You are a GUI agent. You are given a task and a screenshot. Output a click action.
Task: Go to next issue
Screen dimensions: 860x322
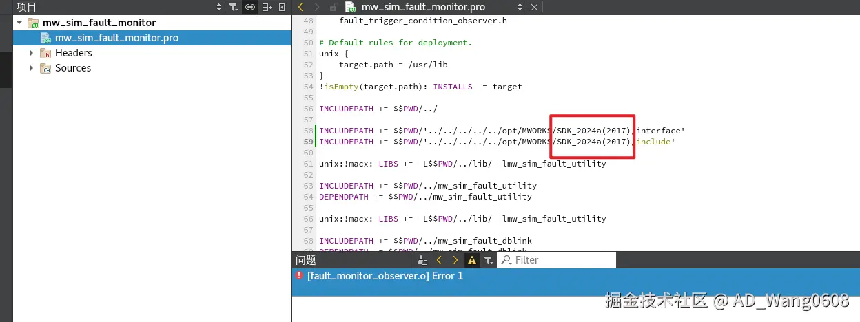tap(455, 260)
